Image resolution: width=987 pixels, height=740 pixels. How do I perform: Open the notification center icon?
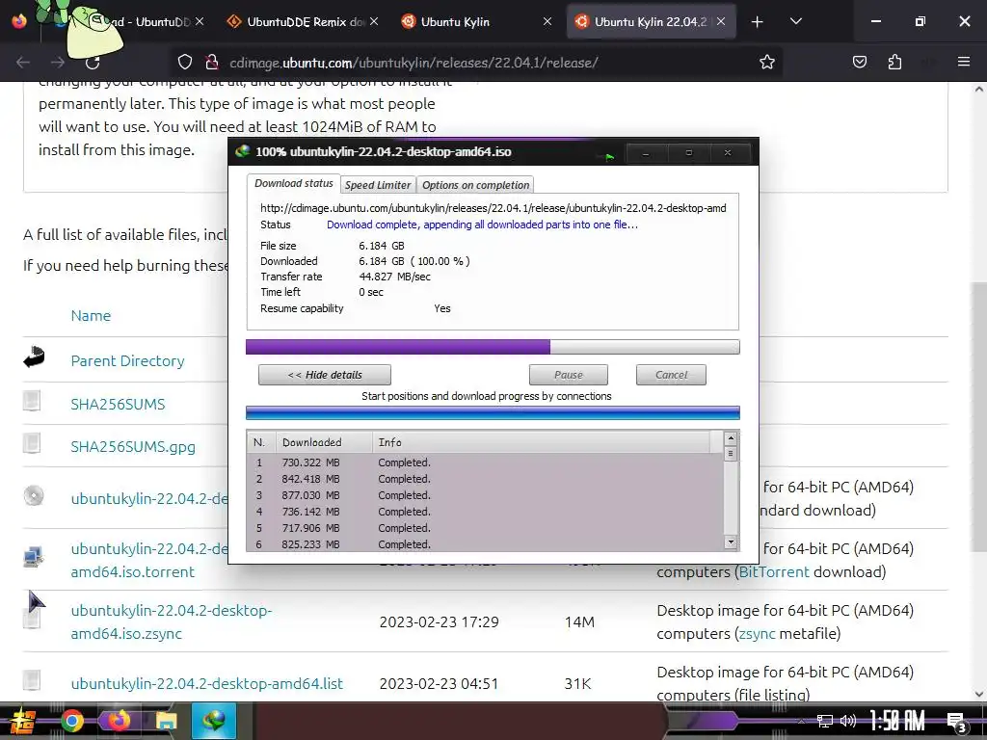[x=956, y=721]
